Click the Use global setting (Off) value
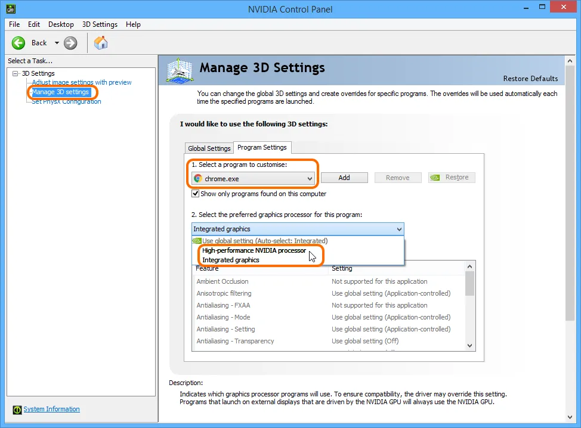Image resolution: width=581 pixels, height=428 pixels. click(365, 341)
